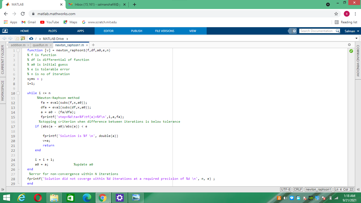Open the Maps bookmark

(70, 22)
